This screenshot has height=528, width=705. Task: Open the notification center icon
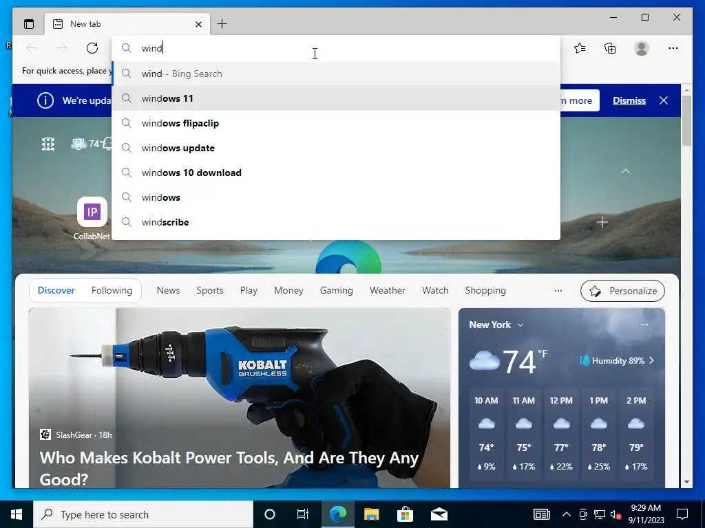coord(682,514)
